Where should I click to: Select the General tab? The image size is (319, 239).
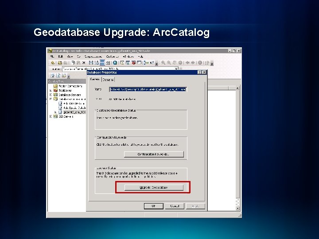coord(95,79)
